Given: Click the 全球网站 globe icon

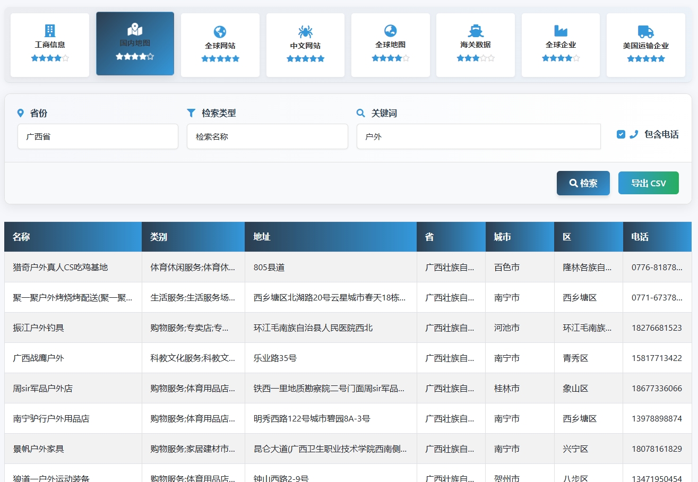Looking at the screenshot, I should 220,31.
